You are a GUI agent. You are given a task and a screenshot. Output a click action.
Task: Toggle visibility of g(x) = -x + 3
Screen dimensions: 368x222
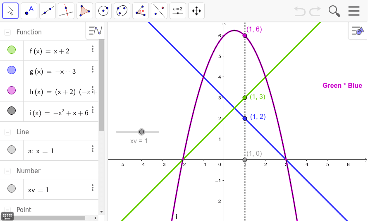click(12, 70)
